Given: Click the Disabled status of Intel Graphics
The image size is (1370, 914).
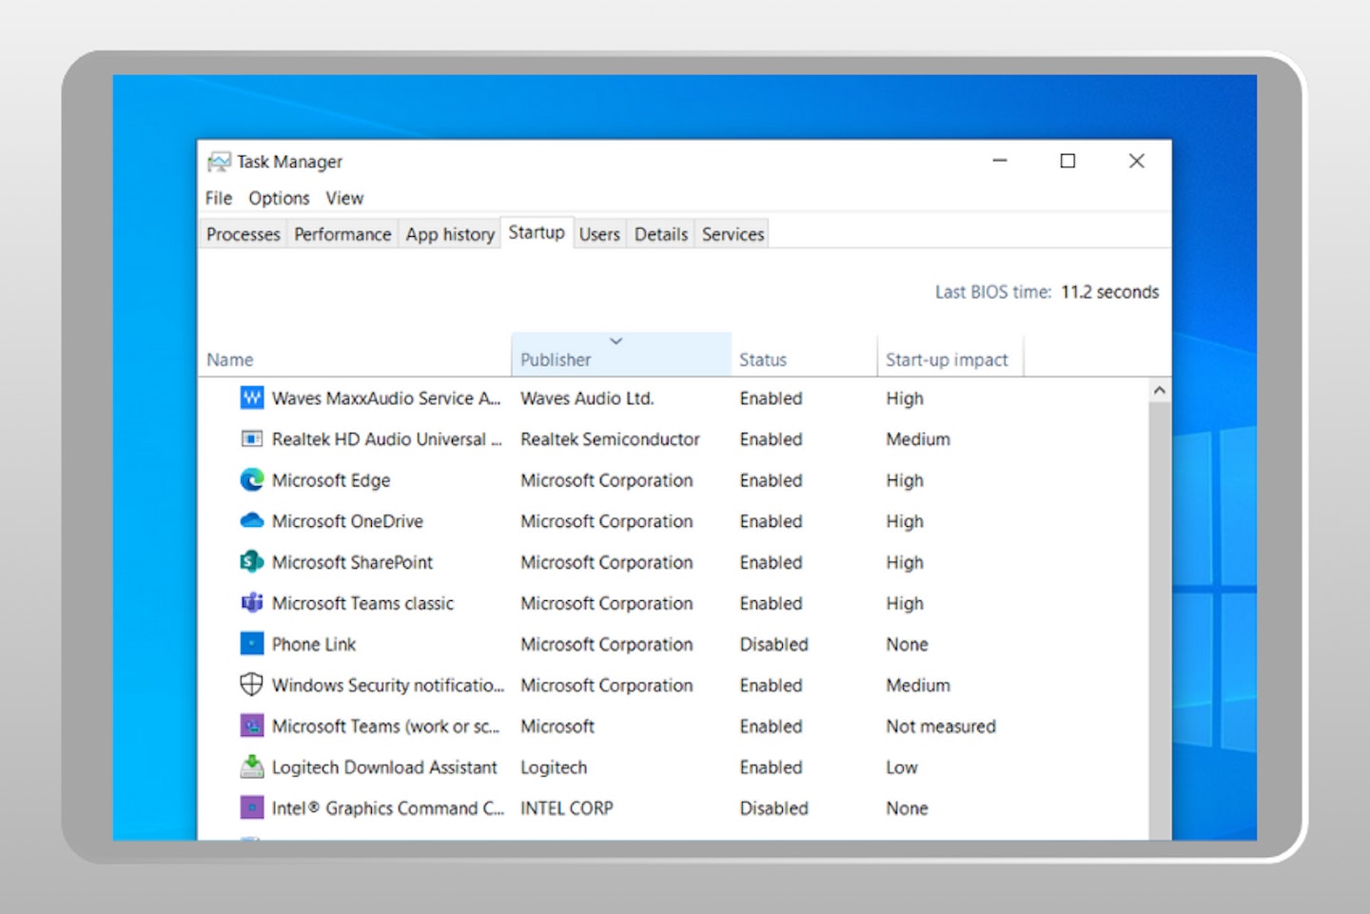Looking at the screenshot, I should pos(773,807).
